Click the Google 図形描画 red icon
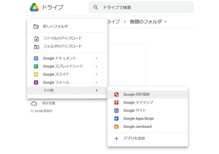The image size is (219, 154). 116,95
